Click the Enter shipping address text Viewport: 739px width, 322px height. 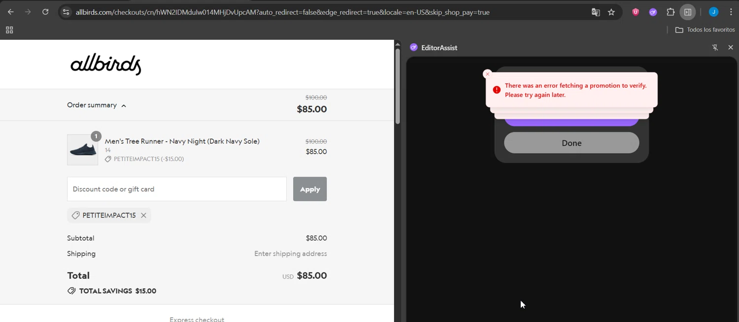click(x=291, y=254)
